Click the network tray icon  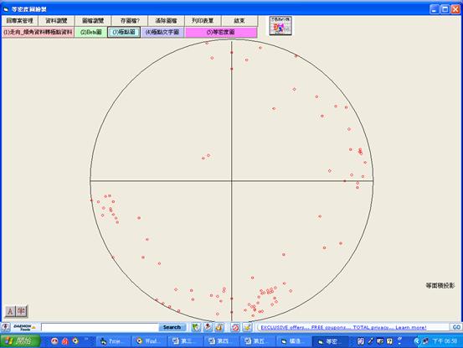pos(425,341)
